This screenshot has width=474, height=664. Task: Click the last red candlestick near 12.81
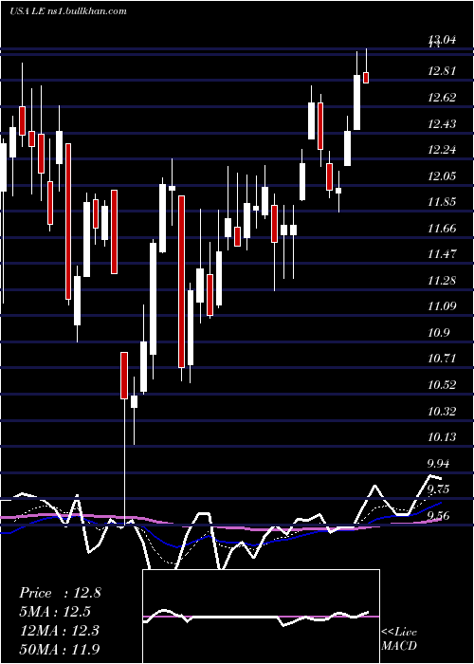[366, 78]
